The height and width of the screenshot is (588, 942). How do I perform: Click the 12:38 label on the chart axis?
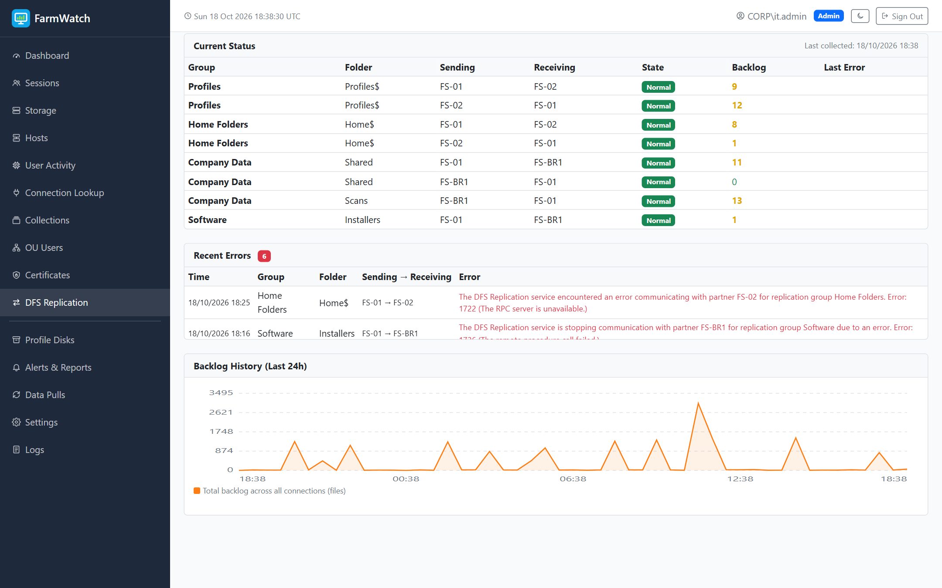point(740,479)
